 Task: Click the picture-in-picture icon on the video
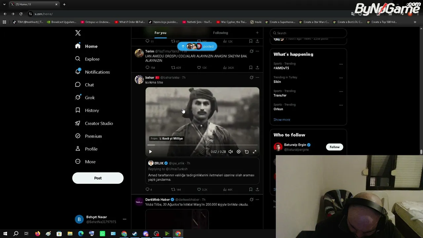click(247, 152)
